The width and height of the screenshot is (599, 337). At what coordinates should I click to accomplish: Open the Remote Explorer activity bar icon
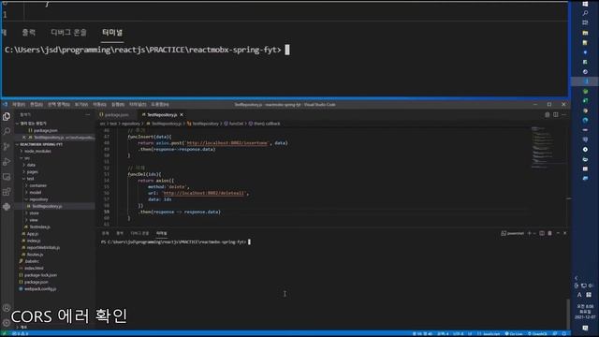(7, 177)
